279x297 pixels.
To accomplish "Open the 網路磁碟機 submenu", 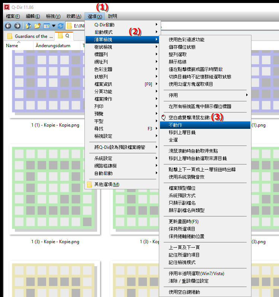I will 122,166.
